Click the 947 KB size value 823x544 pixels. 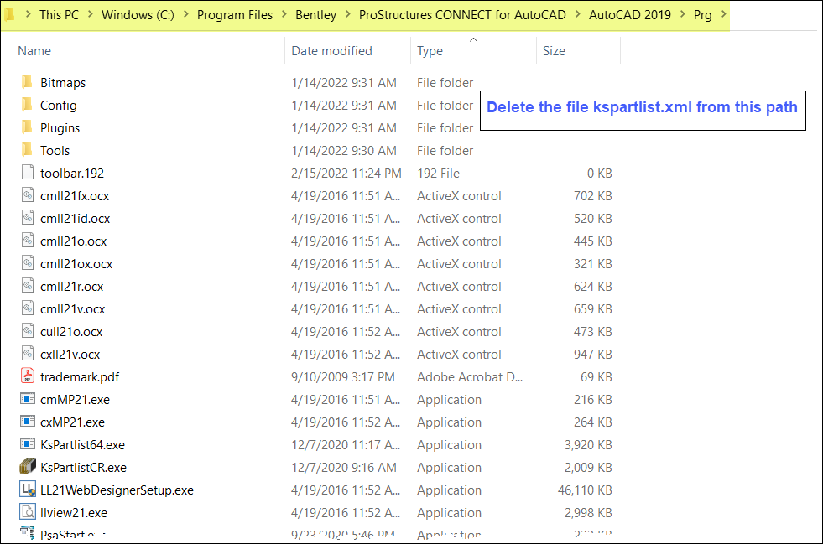tap(593, 354)
